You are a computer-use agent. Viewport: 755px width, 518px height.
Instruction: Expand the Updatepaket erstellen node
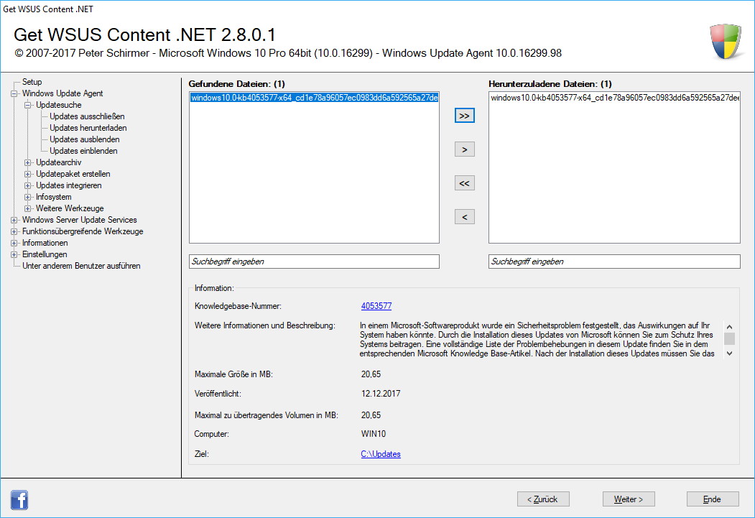click(x=28, y=175)
